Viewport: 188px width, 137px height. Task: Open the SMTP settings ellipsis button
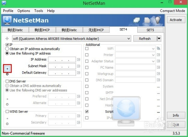pyautogui.click(x=158, y=93)
